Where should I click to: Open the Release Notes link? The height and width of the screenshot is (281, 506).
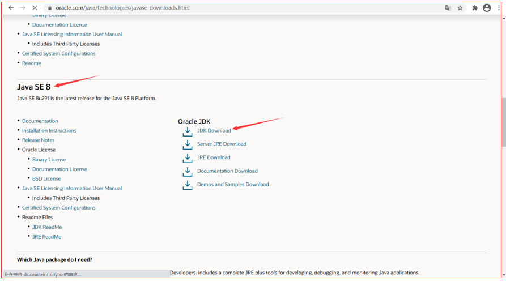click(38, 140)
